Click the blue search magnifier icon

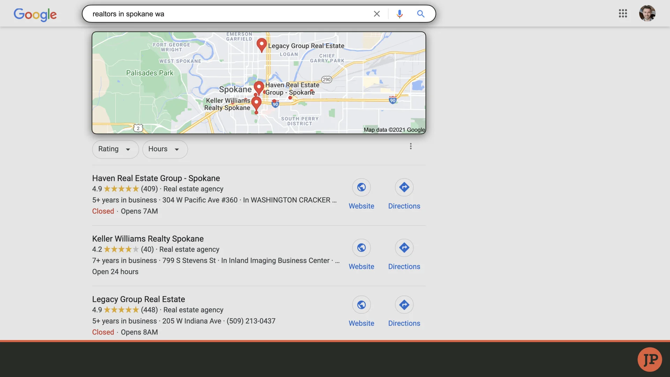tap(421, 14)
